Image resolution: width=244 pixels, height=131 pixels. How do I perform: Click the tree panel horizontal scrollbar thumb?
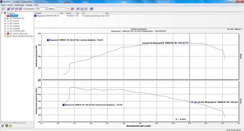[15, 122]
